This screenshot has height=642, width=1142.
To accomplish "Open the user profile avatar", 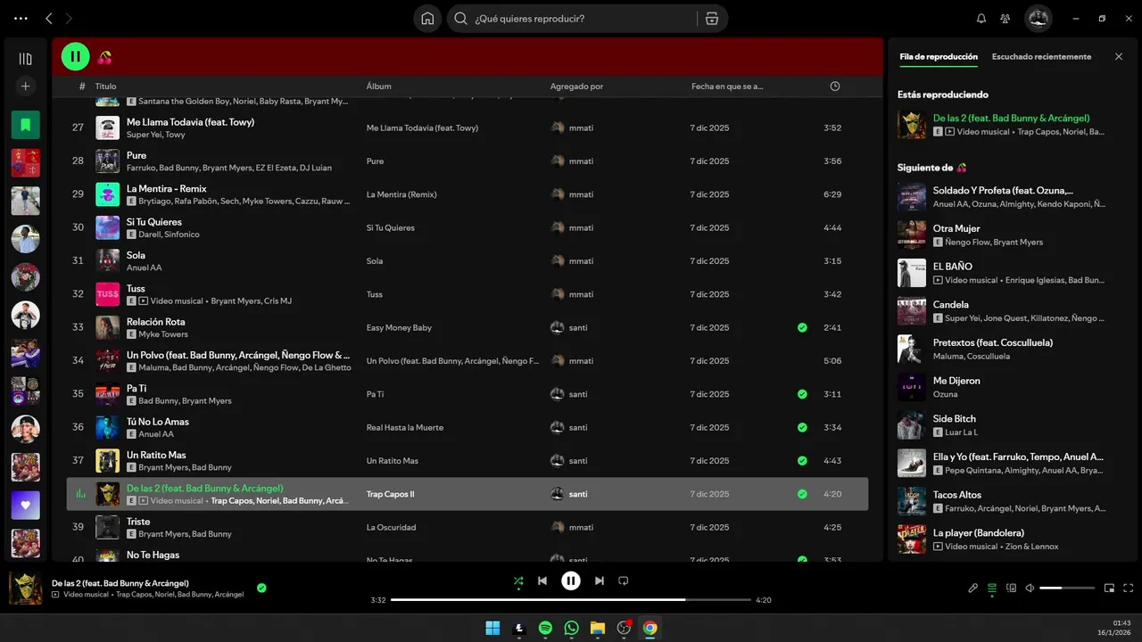I will pyautogui.click(x=1039, y=19).
